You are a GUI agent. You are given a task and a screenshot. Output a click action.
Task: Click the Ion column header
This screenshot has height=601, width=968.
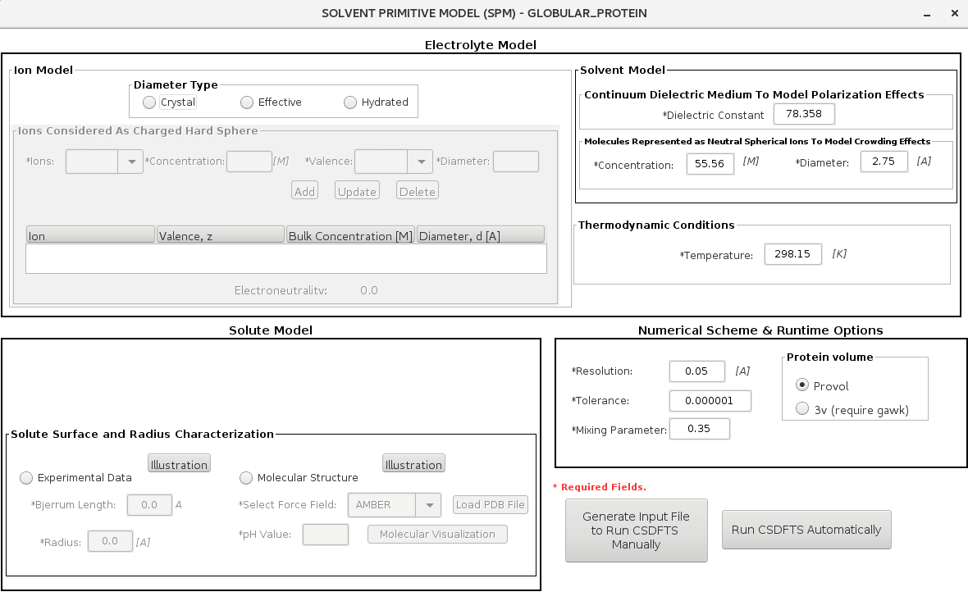[90, 235]
